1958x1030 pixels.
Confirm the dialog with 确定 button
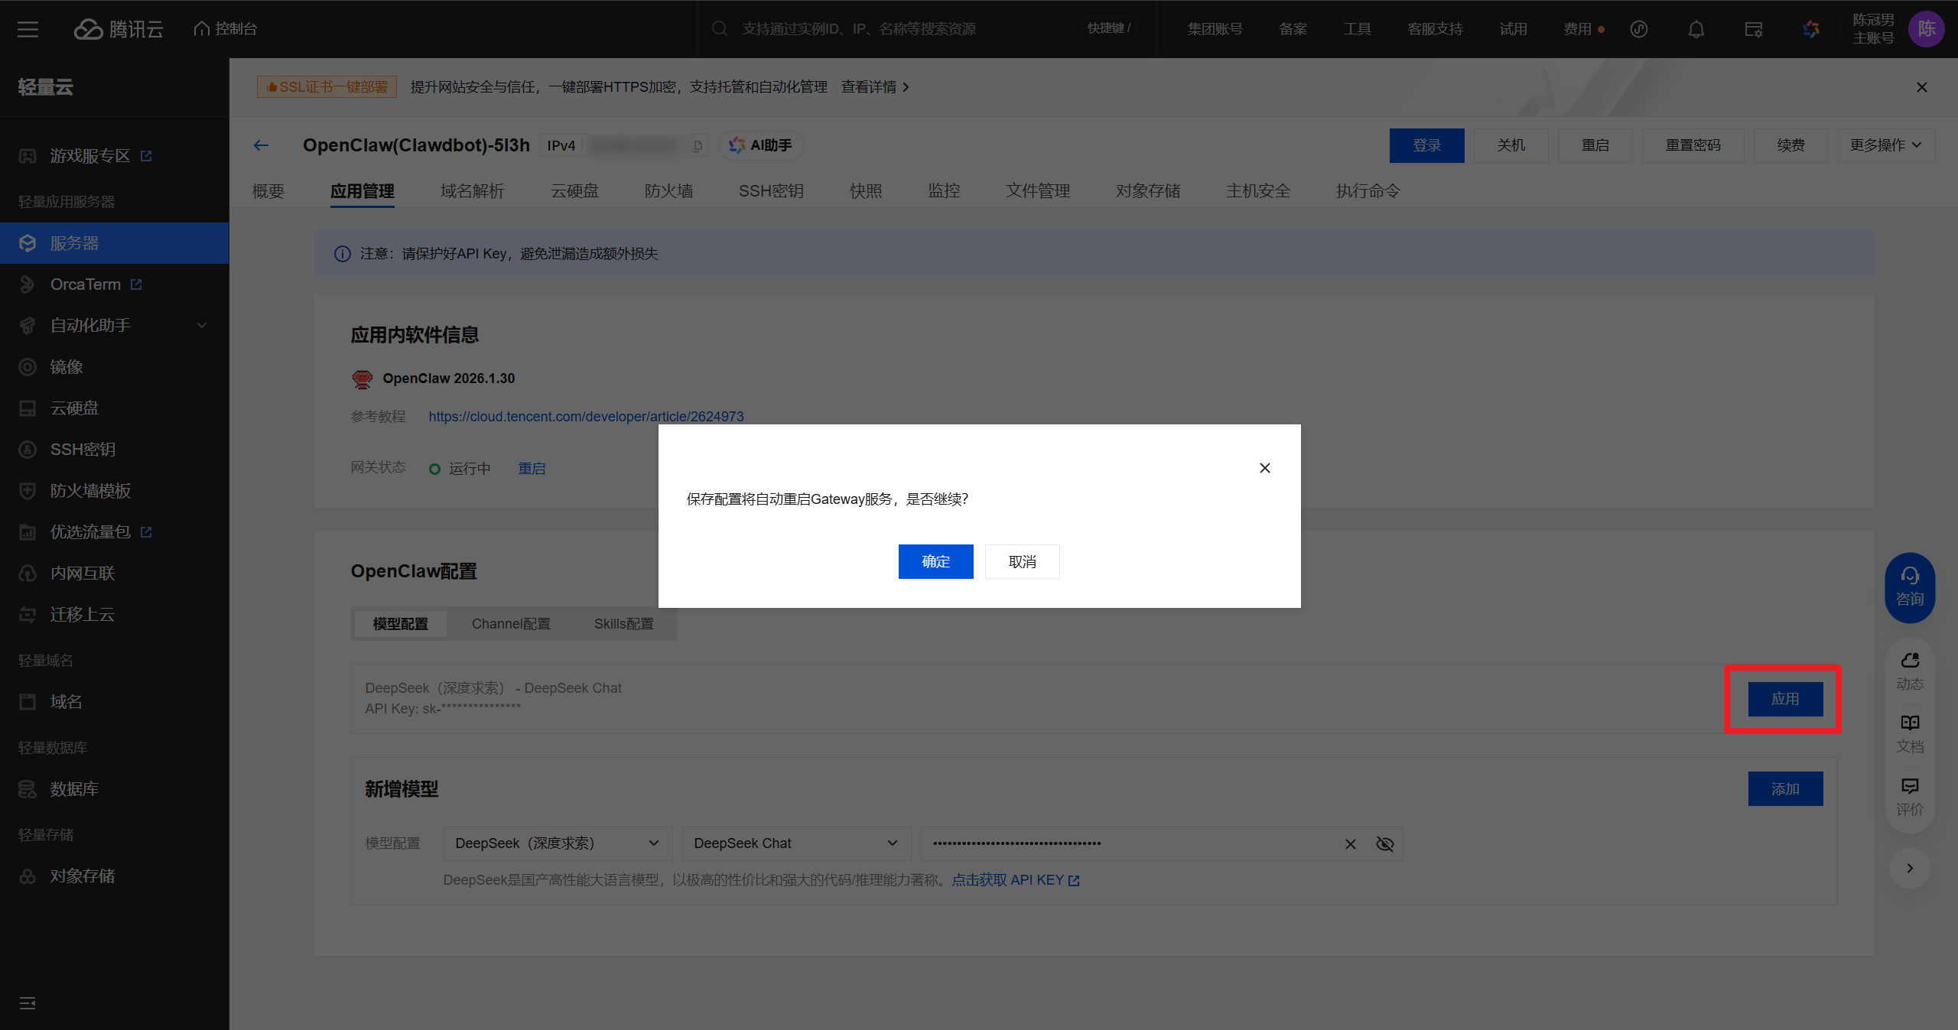tap(935, 561)
